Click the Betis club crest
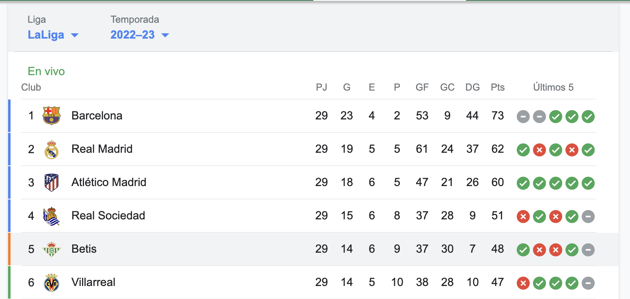Image resolution: width=630 pixels, height=299 pixels. (x=52, y=249)
